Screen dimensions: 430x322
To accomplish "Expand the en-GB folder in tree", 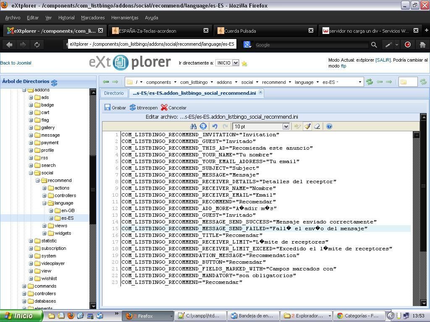I will [x=51, y=210].
